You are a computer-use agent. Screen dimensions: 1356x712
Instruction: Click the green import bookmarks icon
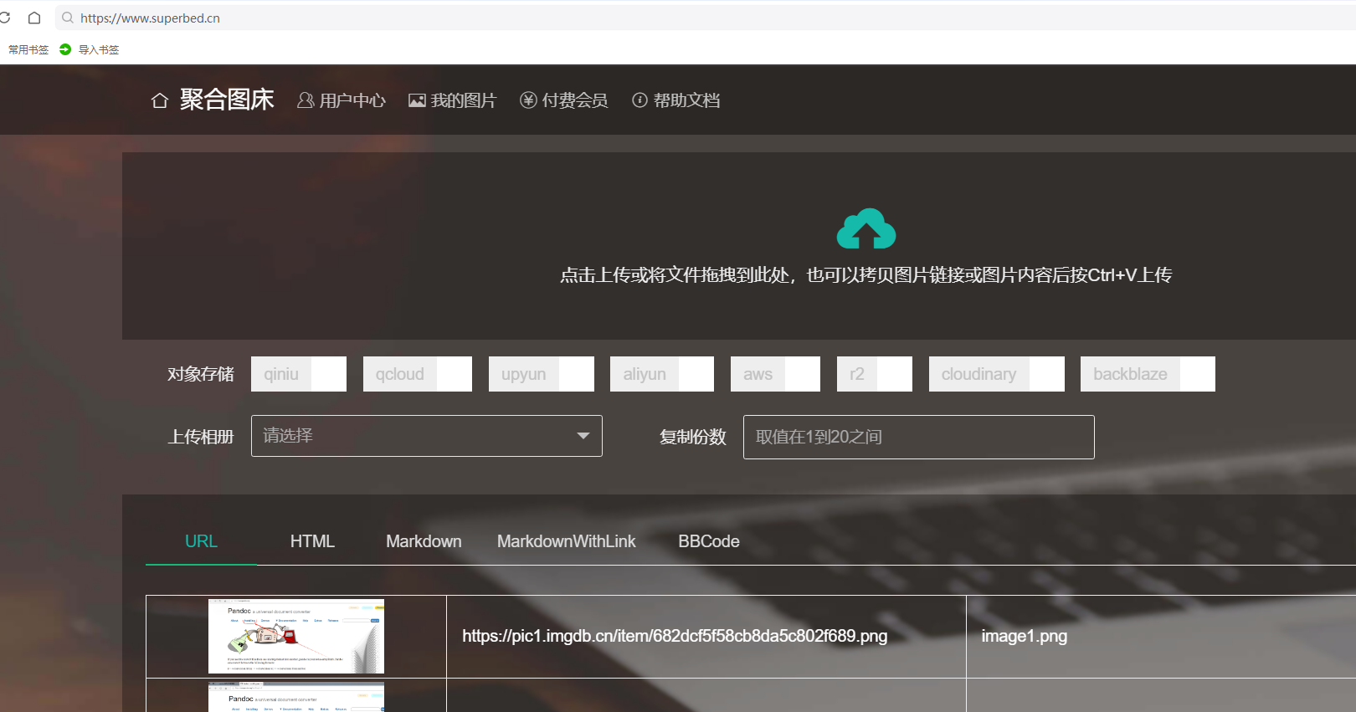click(x=65, y=49)
